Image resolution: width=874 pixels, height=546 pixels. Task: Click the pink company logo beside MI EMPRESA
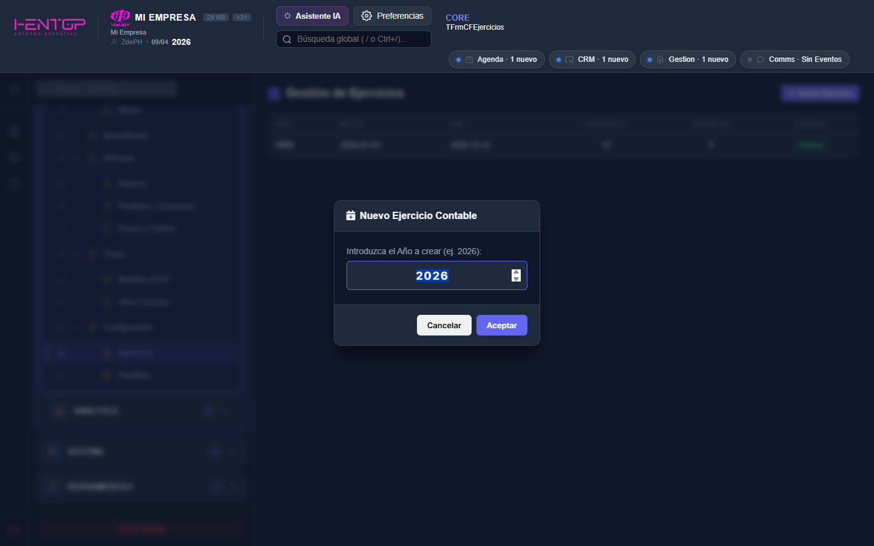click(120, 16)
